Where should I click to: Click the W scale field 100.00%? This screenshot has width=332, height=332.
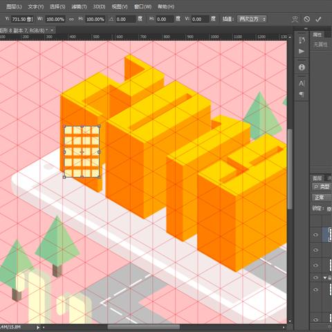pos(55,19)
